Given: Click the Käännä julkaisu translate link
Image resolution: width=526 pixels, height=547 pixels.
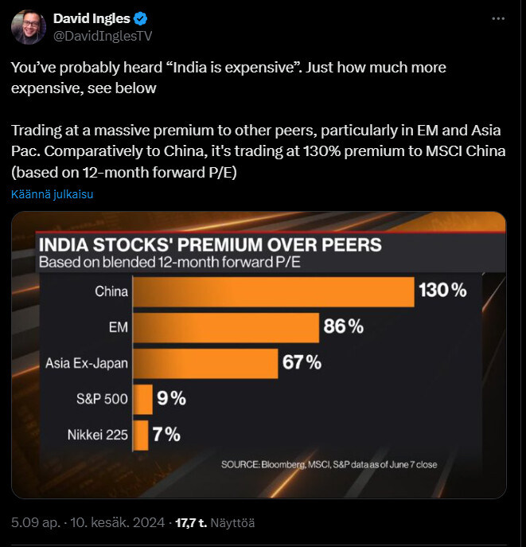Looking at the screenshot, I should [x=53, y=194].
